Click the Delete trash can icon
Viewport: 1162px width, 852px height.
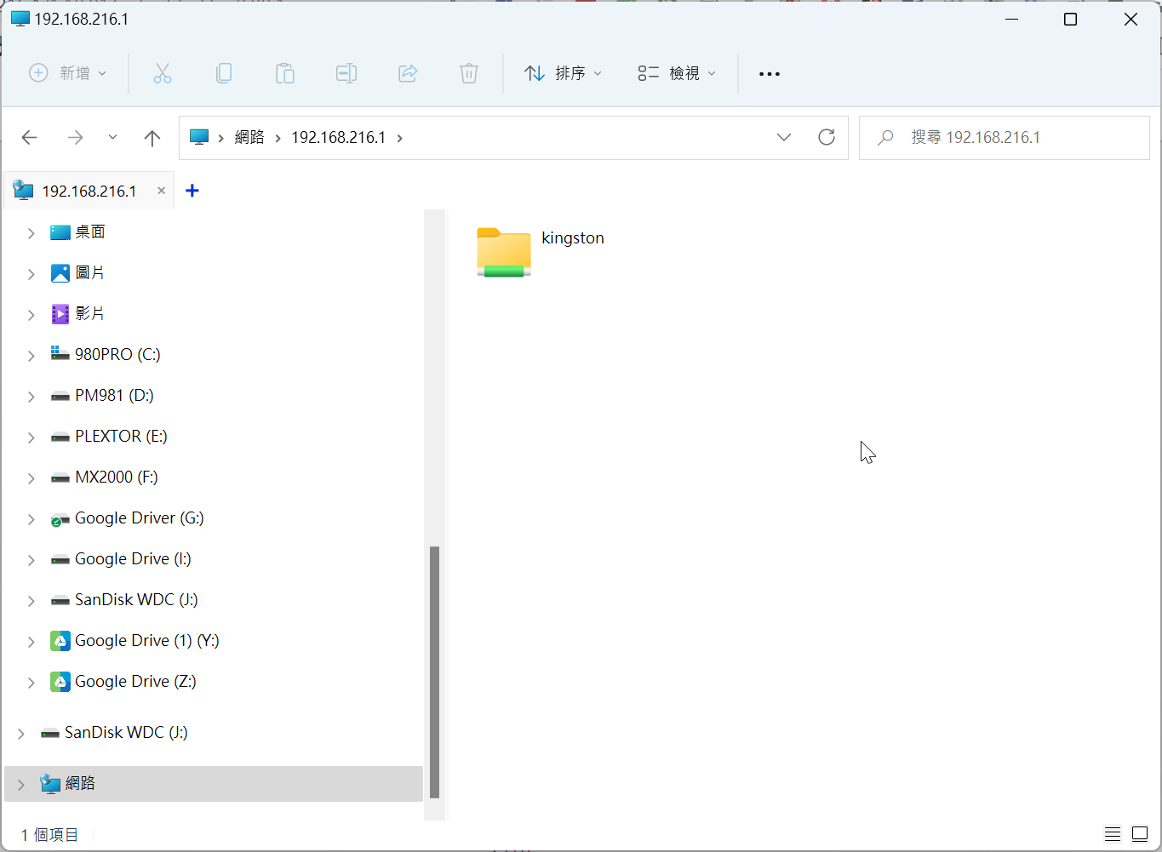tap(469, 74)
